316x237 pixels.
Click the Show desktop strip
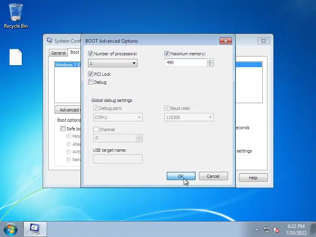pyautogui.click(x=313, y=229)
